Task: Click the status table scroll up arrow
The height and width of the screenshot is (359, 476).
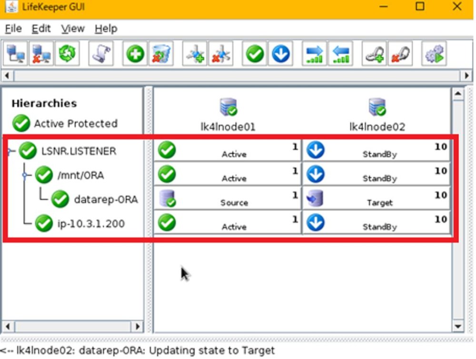Action: tap(458, 94)
